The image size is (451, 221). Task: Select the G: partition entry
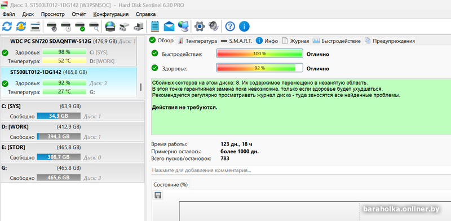pos(72,173)
